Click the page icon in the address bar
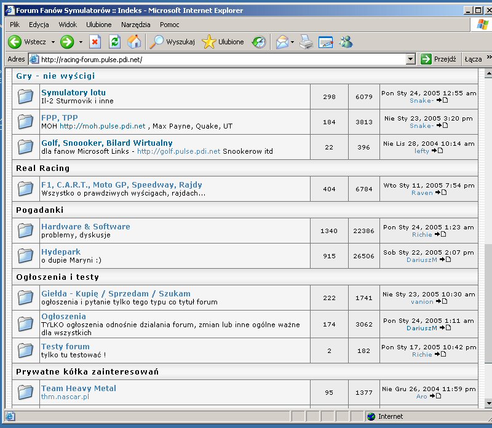 (x=34, y=59)
